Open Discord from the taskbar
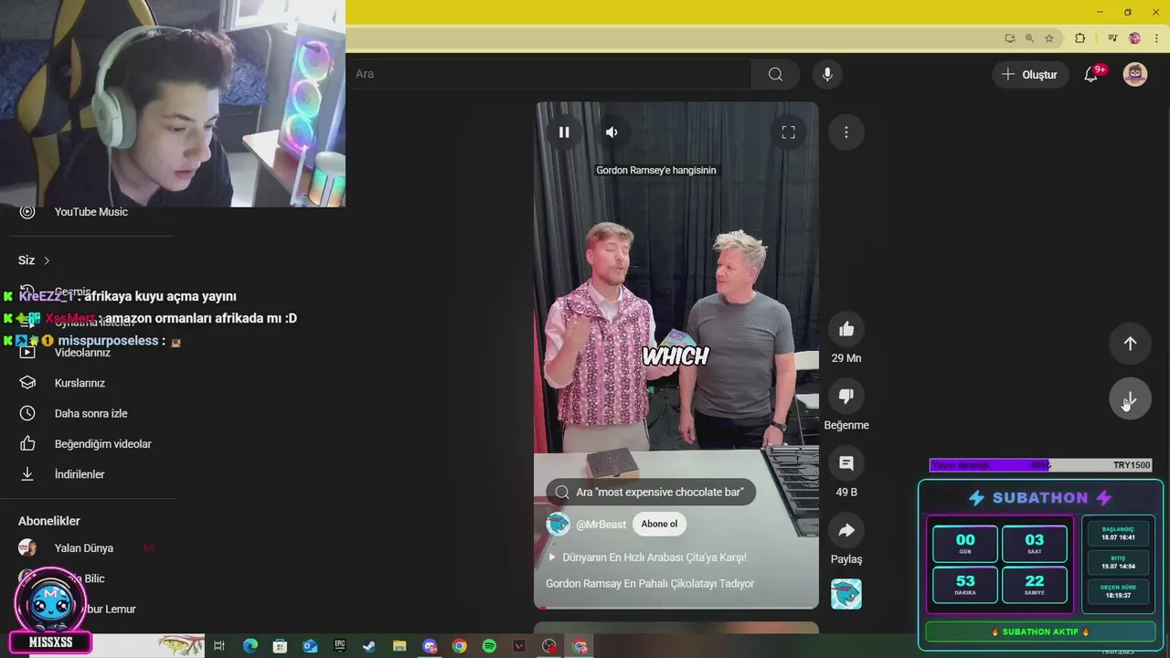 [x=430, y=646]
